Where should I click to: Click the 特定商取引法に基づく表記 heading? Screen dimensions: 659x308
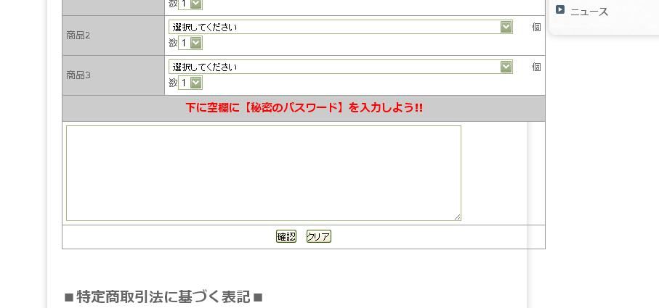pyautogui.click(x=163, y=296)
